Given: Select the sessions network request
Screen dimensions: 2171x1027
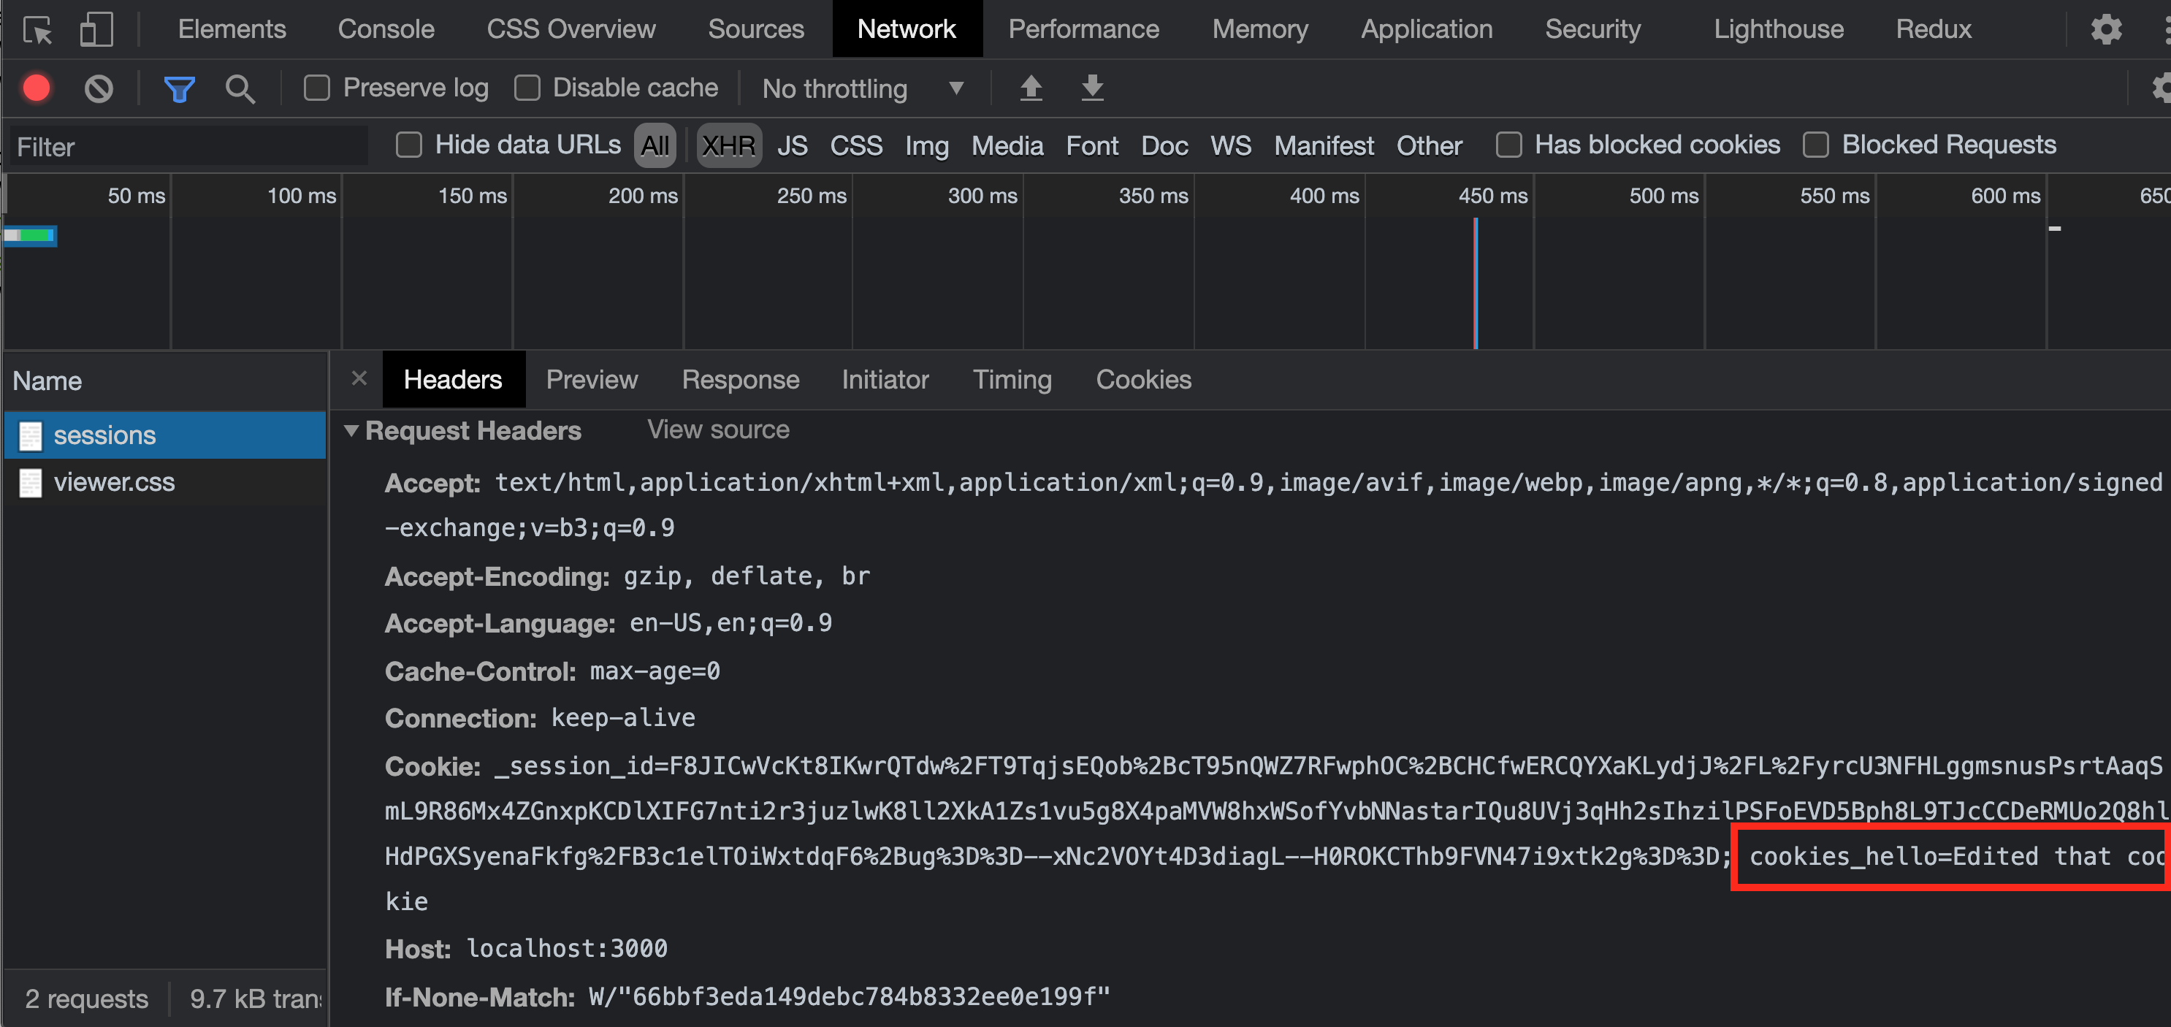Looking at the screenshot, I should tap(102, 433).
